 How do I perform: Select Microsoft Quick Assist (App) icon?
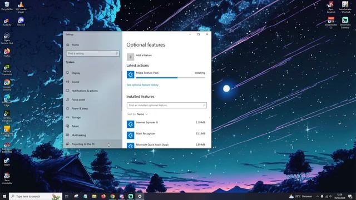pos(130,146)
